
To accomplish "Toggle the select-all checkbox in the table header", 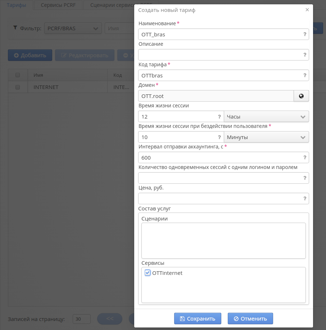I will 18,75.
